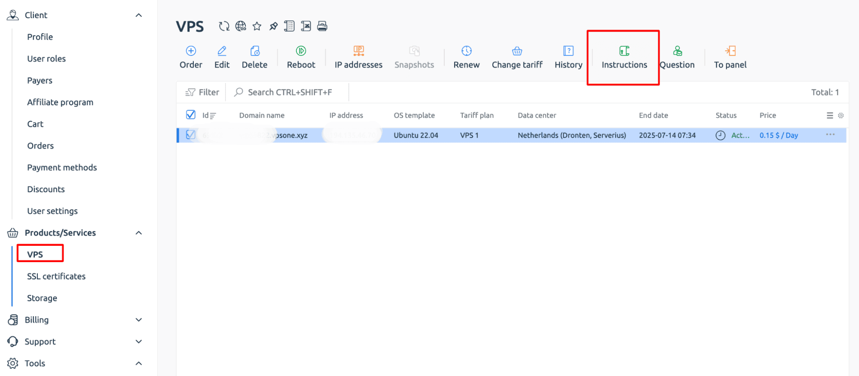Image resolution: width=859 pixels, height=376 pixels.
Task: Pin the VPS page with pushpin icon
Action: click(273, 26)
